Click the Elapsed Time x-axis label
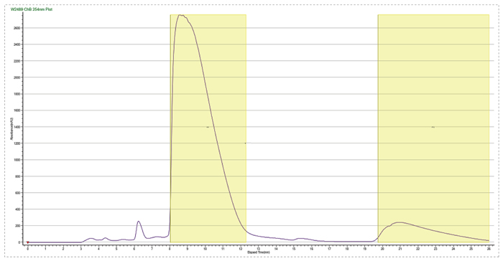This screenshot has height=261, width=503. tap(258, 252)
